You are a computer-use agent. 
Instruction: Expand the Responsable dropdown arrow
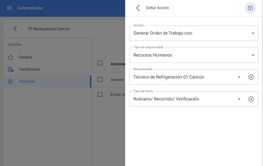[x=239, y=77]
